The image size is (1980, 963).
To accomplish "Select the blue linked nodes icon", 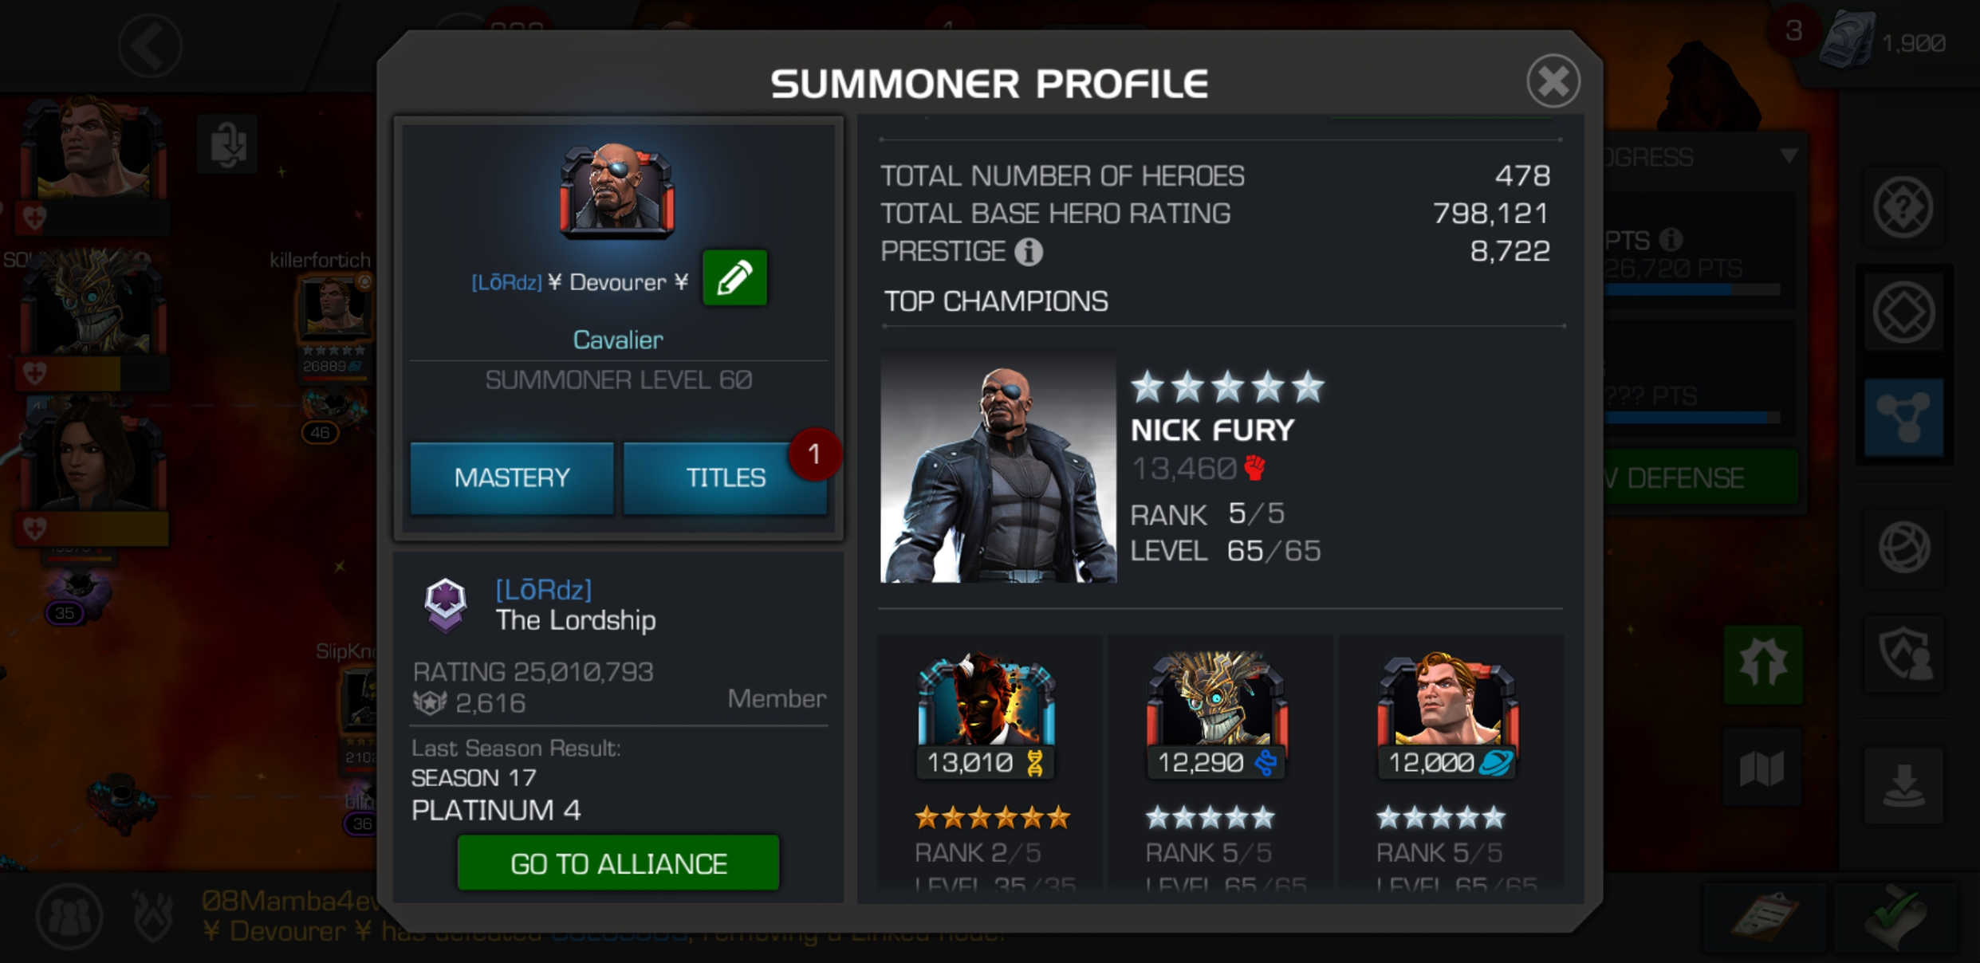I will [1903, 416].
